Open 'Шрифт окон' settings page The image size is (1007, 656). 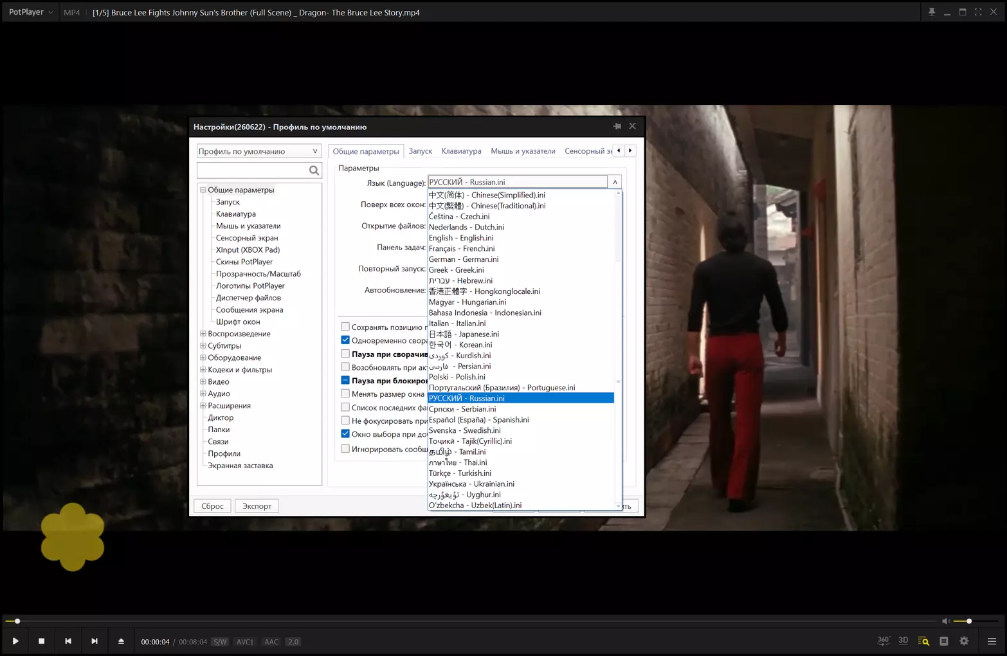pyautogui.click(x=238, y=322)
